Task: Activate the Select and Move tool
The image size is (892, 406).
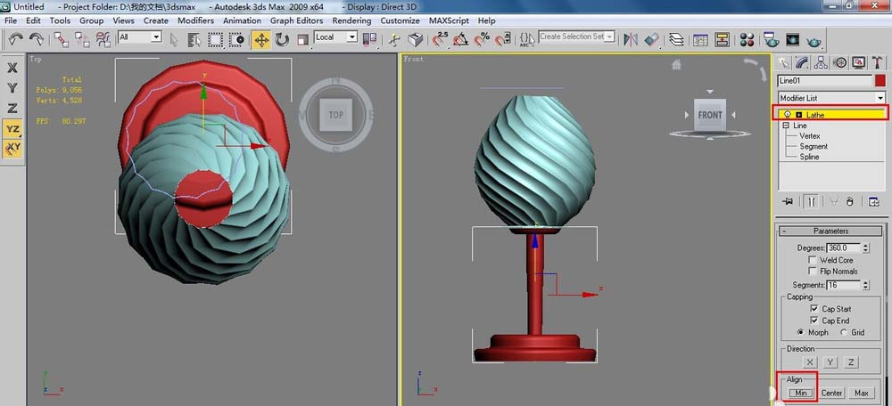Action: tap(261, 40)
